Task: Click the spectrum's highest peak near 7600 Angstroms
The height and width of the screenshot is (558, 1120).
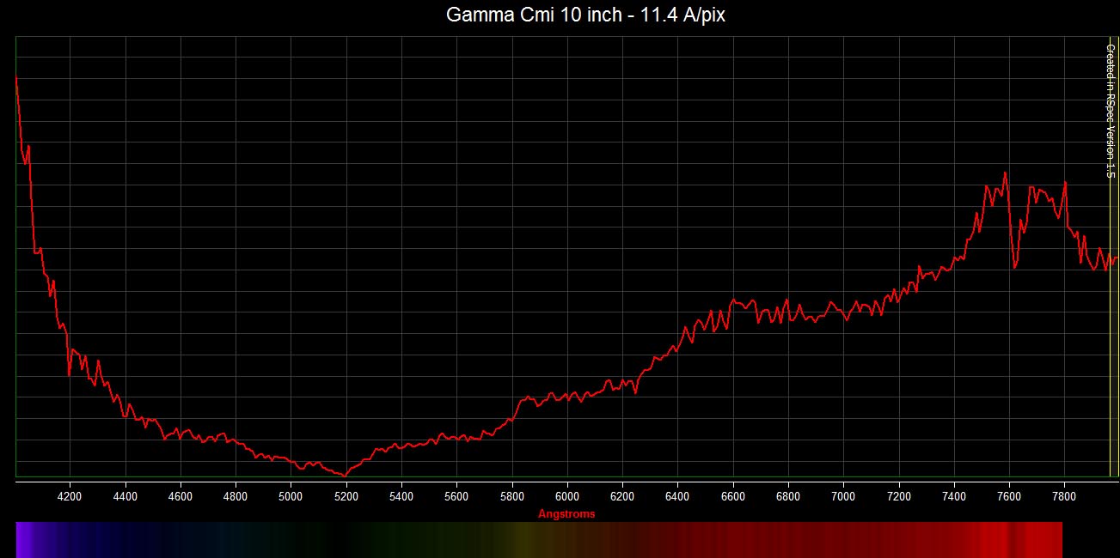Action: click(1005, 173)
